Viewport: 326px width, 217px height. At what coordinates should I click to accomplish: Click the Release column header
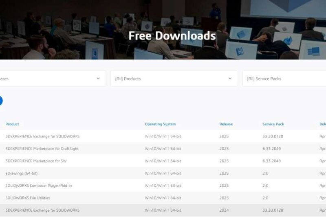point(226,124)
